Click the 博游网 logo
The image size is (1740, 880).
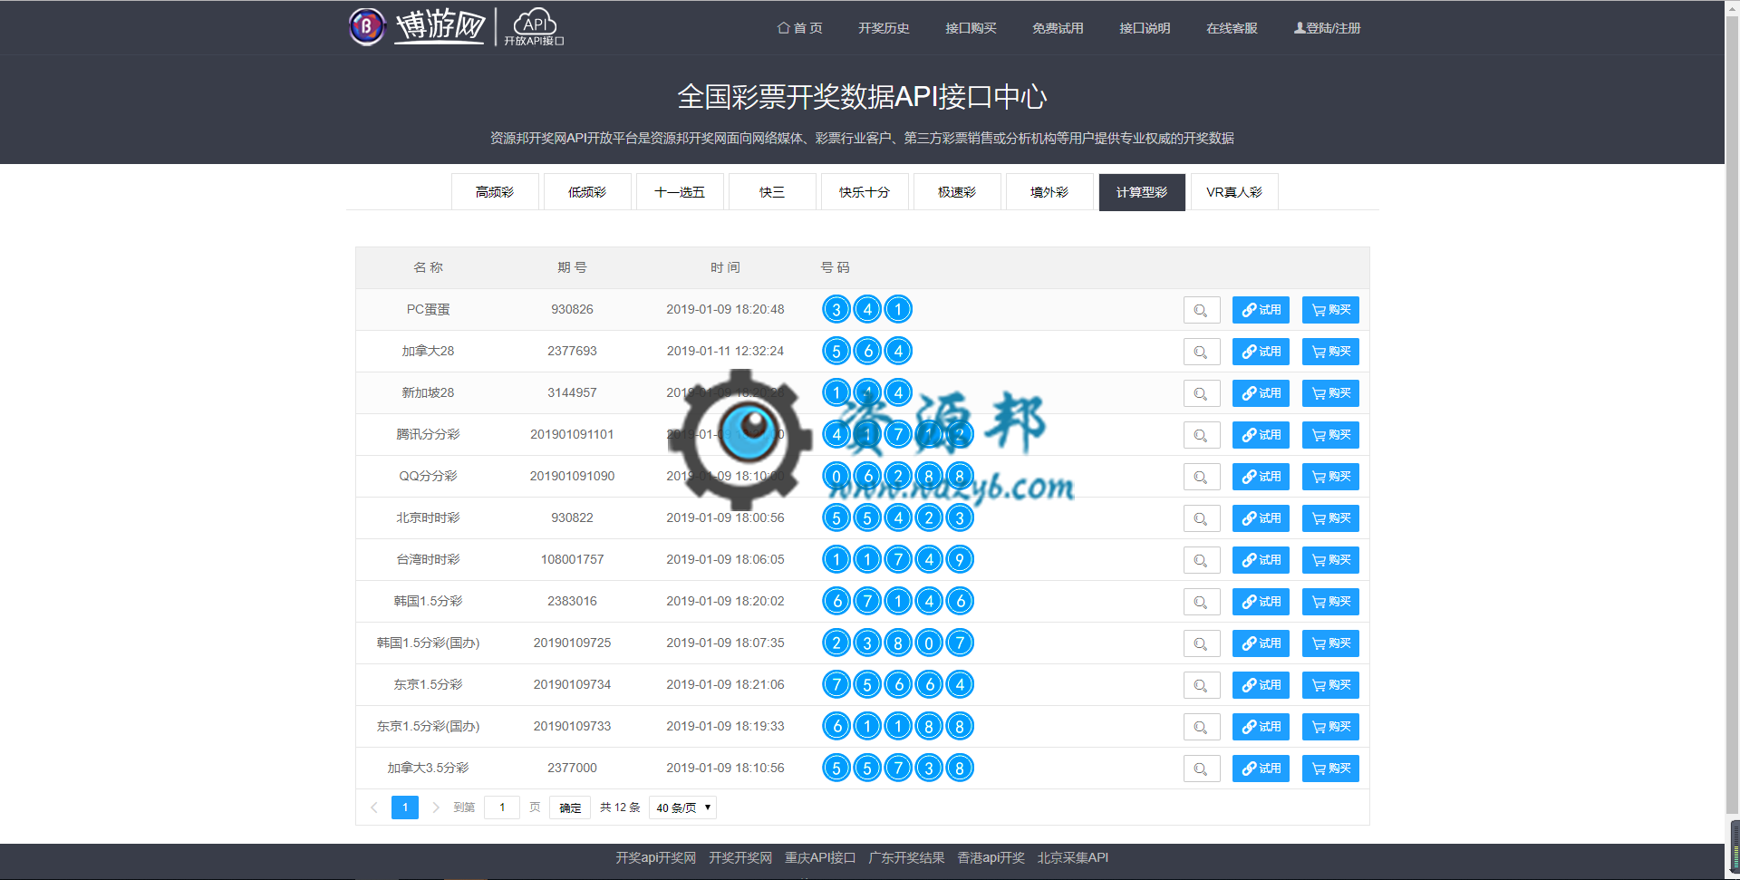click(417, 26)
